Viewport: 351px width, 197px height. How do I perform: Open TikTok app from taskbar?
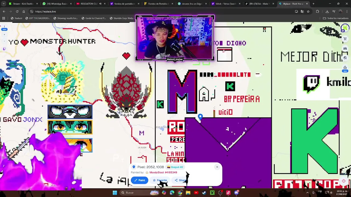[228, 193]
